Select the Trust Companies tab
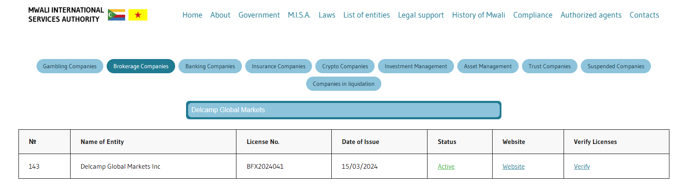Screen dimensions: 682x185 pyautogui.click(x=549, y=66)
